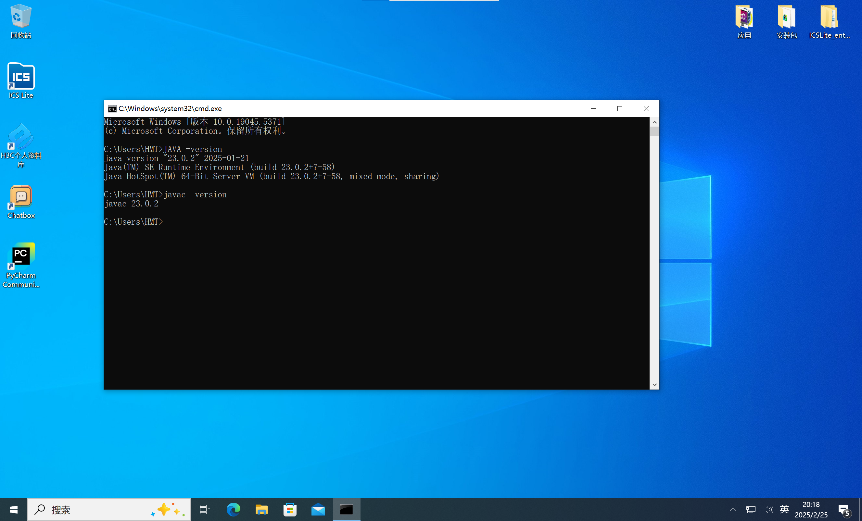862x521 pixels.
Task: Expand hidden system tray icons chevron
Action: click(732, 509)
